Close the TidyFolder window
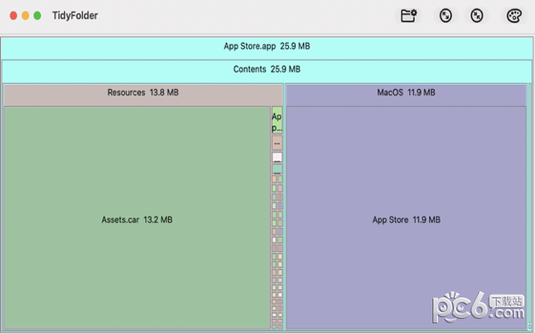 pos(13,16)
